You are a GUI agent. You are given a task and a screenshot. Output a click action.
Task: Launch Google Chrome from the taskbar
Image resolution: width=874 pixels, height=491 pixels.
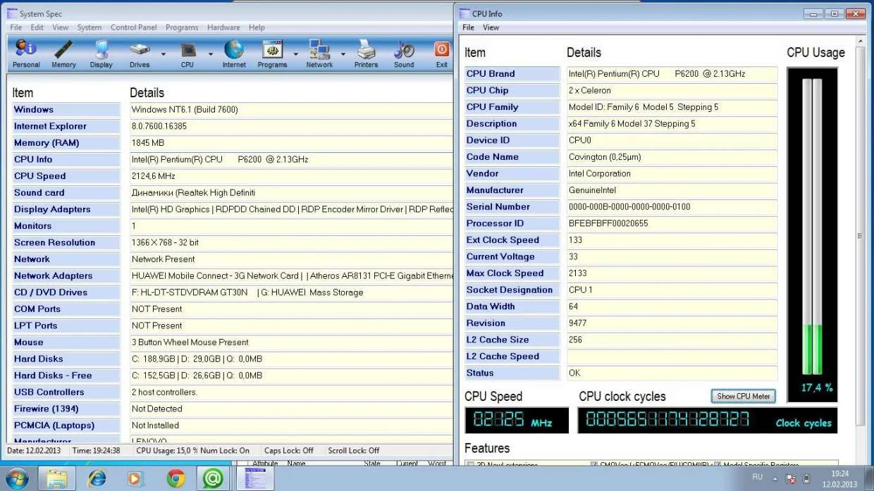pos(176,478)
